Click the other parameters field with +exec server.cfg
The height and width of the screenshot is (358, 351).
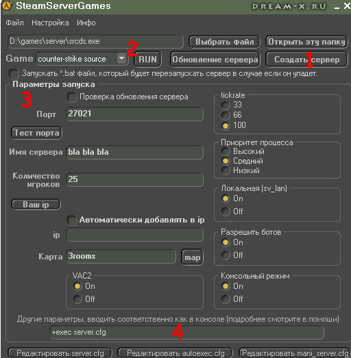click(187, 333)
